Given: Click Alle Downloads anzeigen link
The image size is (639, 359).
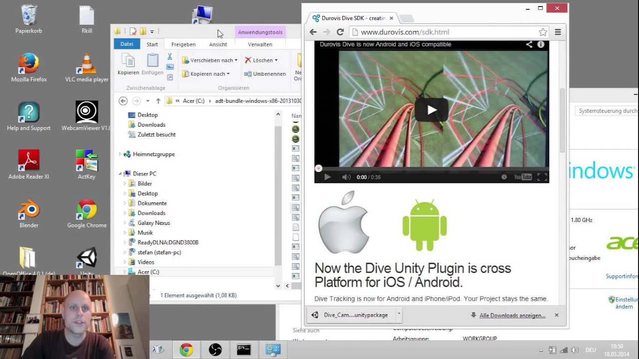Looking at the screenshot, I should [512, 315].
